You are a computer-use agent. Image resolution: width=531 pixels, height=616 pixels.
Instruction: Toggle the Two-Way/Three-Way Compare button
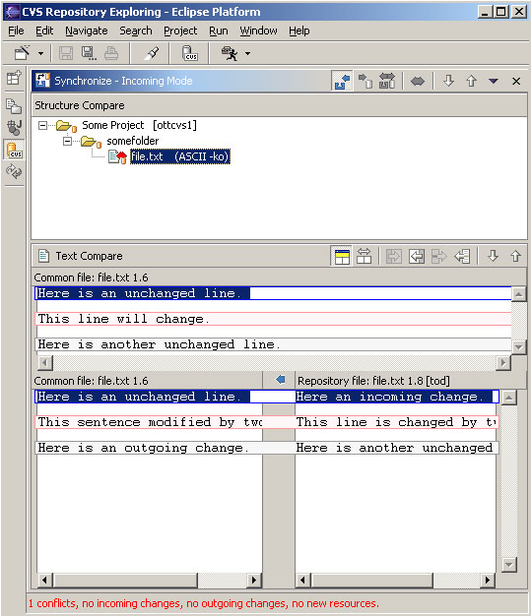tap(364, 256)
